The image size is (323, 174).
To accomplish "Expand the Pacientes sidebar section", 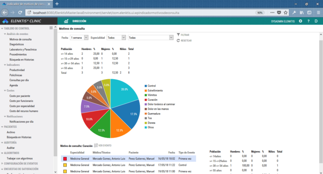I will 2,127.
